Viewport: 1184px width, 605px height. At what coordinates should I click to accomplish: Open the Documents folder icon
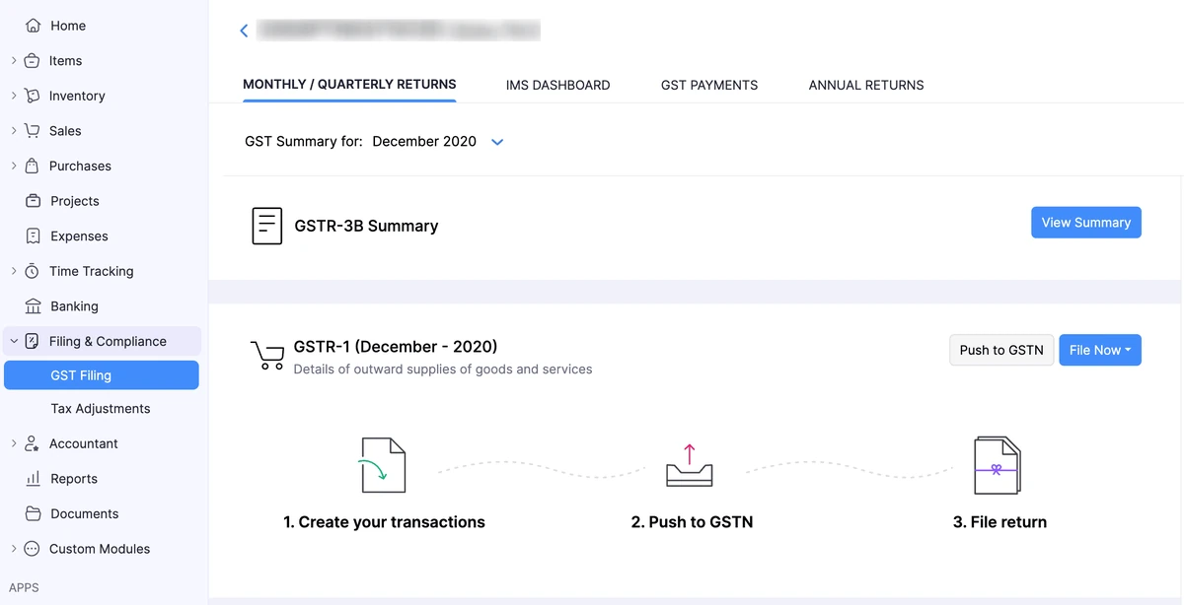coord(33,514)
